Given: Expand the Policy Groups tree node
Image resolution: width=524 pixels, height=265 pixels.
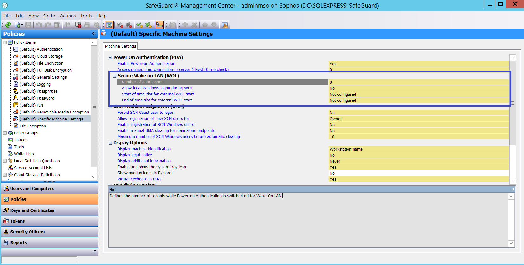Looking at the screenshot, I should coord(5,133).
